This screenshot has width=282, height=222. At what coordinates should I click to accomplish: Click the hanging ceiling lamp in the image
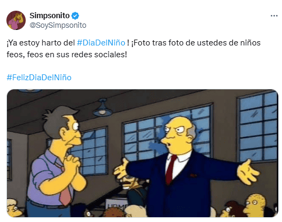tap(103, 108)
